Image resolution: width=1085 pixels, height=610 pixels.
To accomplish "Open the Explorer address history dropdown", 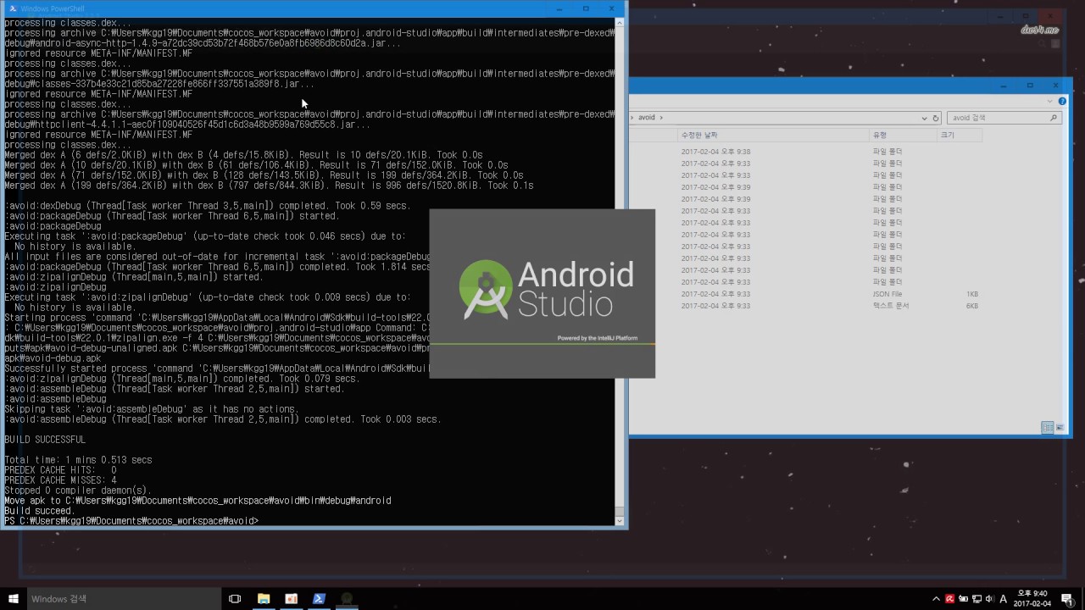I will click(x=925, y=118).
